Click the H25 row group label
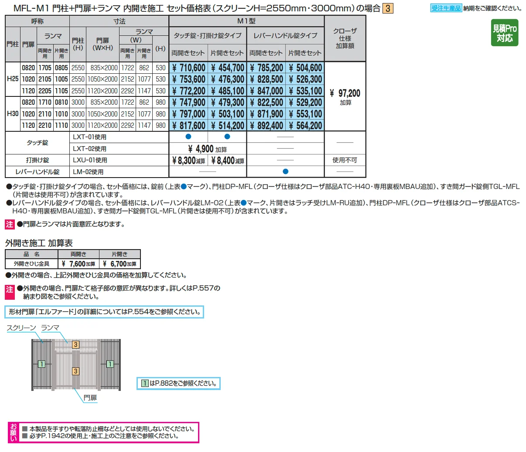The width and height of the screenshot is (526, 452). coord(13,79)
